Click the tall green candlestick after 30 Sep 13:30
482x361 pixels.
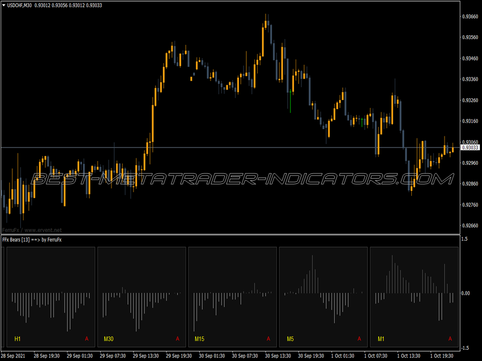[x=290, y=101]
